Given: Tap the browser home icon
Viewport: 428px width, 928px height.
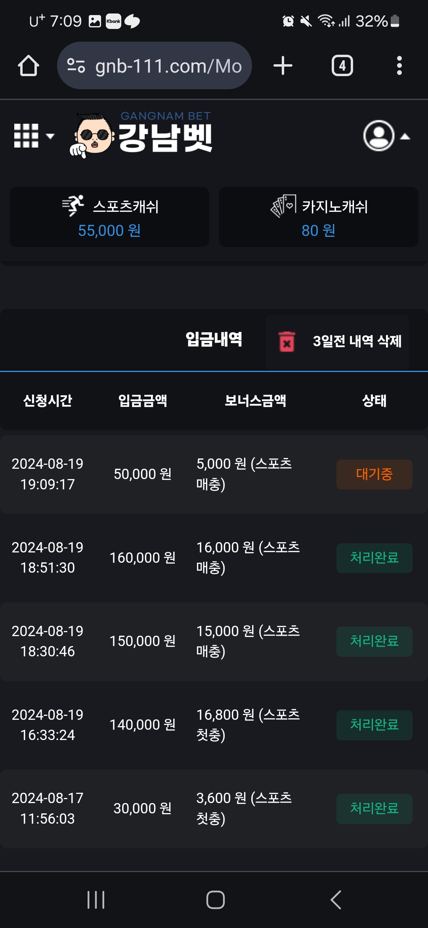Looking at the screenshot, I should point(29,66).
